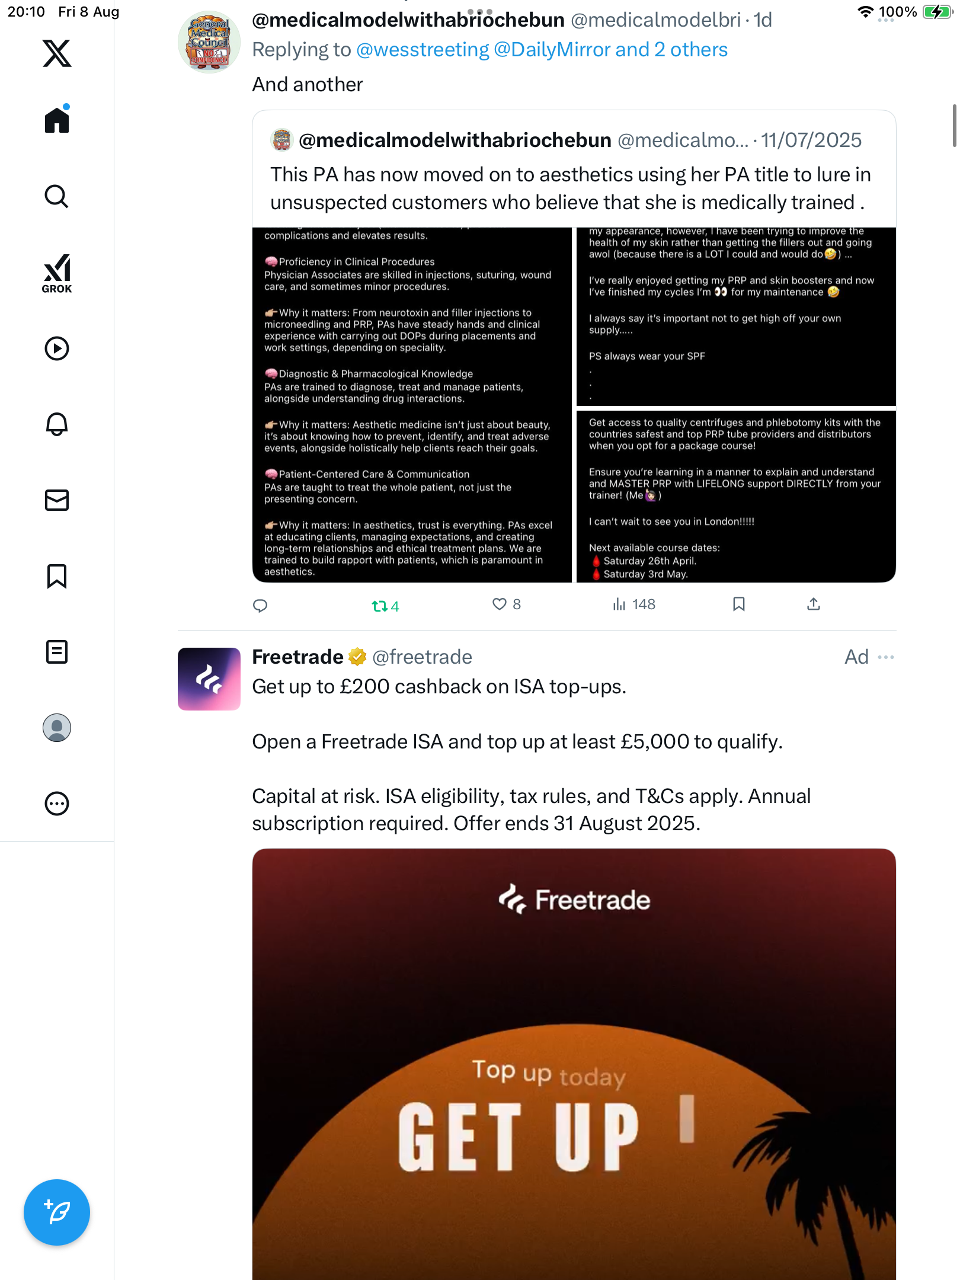Compose a new post button

pyautogui.click(x=57, y=1212)
